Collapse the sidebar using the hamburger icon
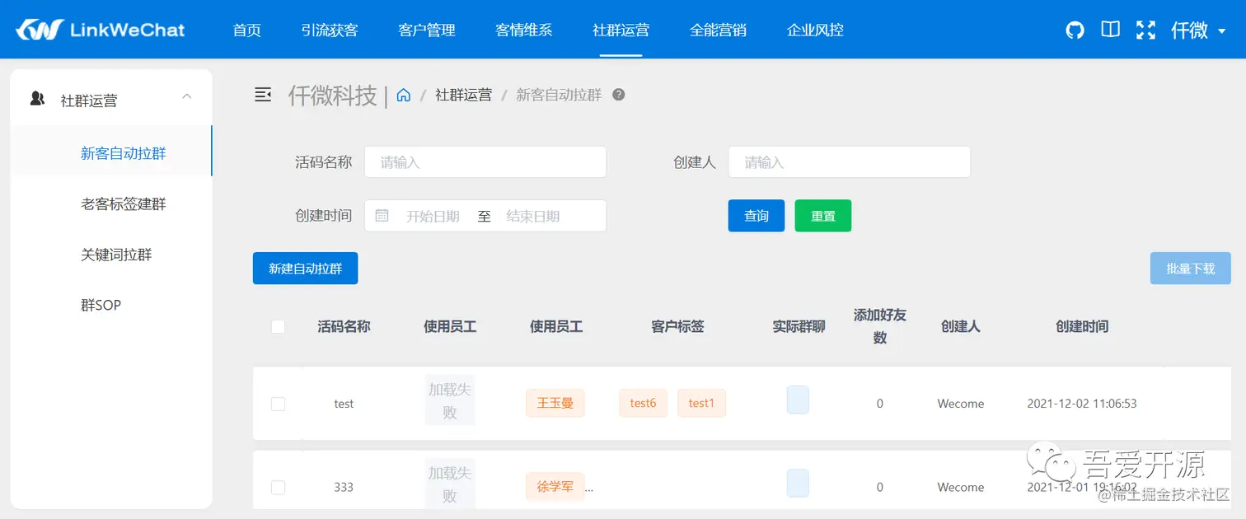The width and height of the screenshot is (1246, 519). (263, 94)
